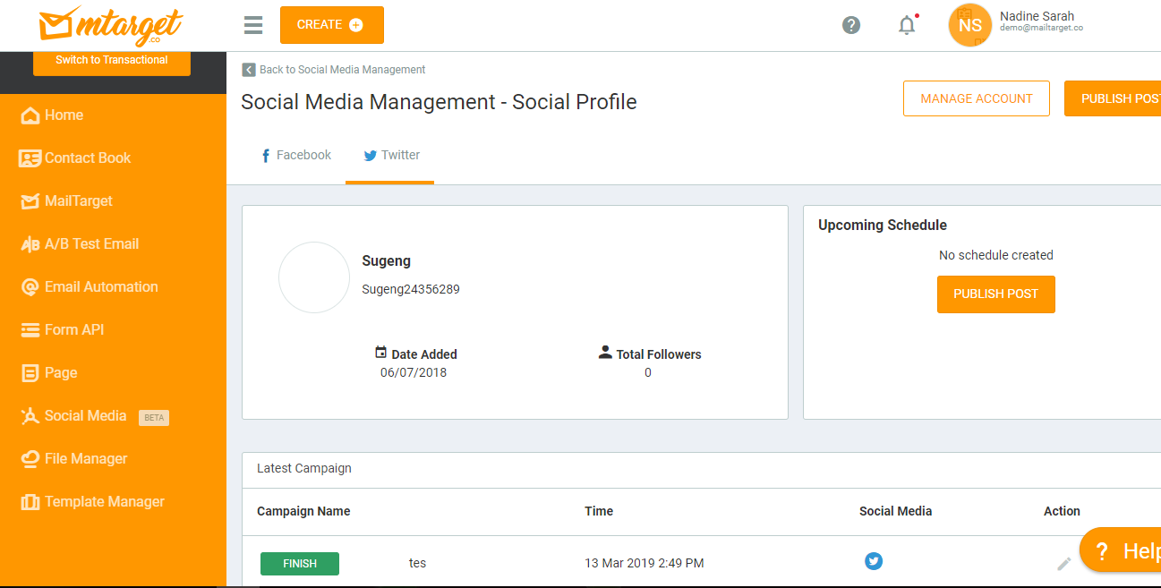1161x588 pixels.
Task: Open Contact Book in sidebar
Action: pos(87,158)
